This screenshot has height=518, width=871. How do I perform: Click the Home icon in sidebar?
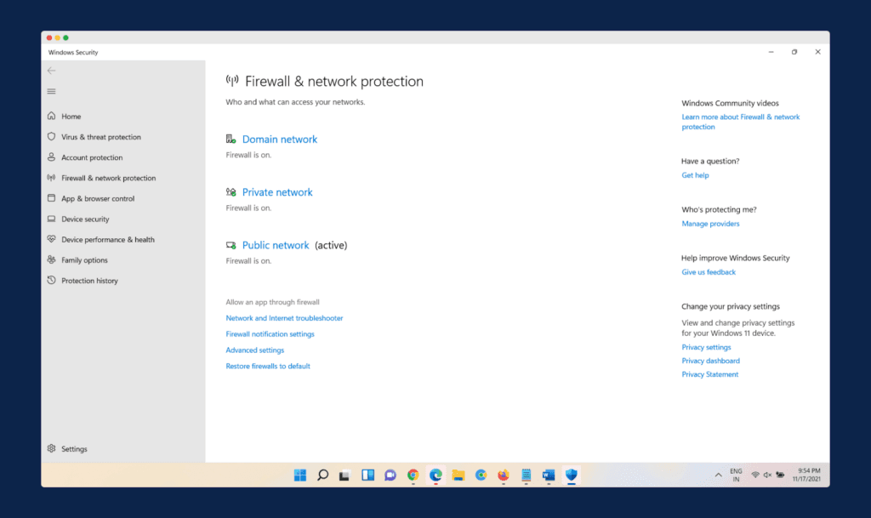[x=52, y=117]
